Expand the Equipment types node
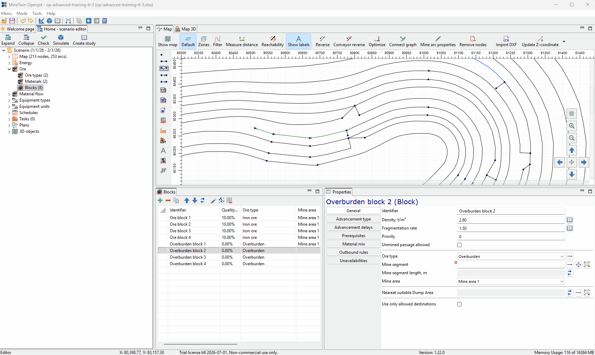595x355 pixels. click(x=9, y=100)
